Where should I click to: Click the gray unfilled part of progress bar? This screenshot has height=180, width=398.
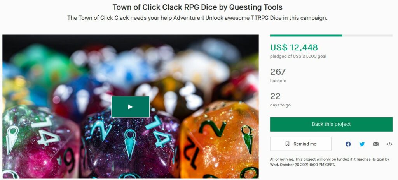coord(367,36)
